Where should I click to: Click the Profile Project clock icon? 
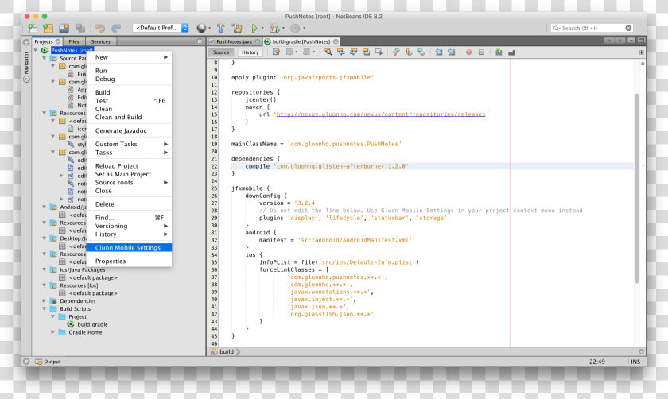[x=295, y=28]
